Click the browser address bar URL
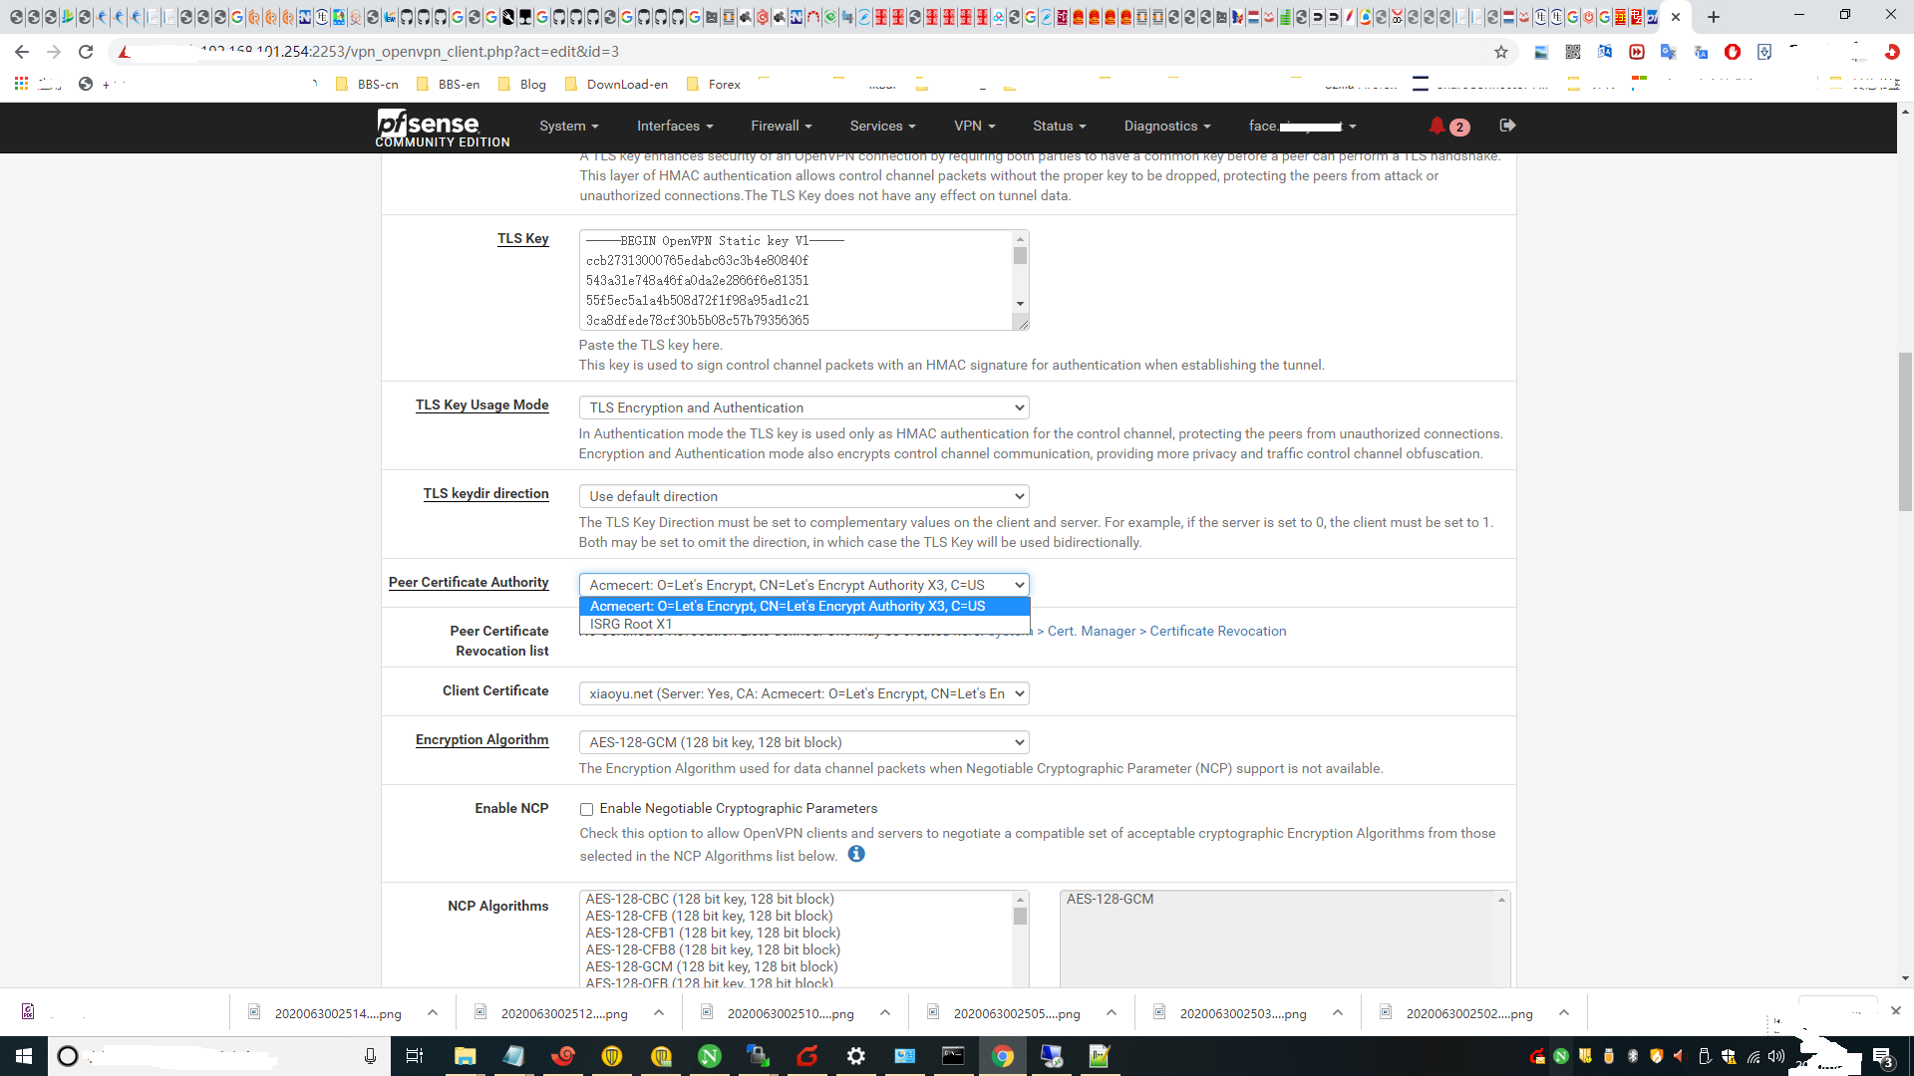Screen dimensions: 1914x1076 409,52
